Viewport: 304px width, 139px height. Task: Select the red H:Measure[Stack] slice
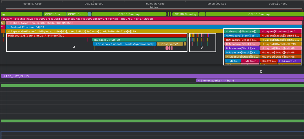tap(242, 40)
